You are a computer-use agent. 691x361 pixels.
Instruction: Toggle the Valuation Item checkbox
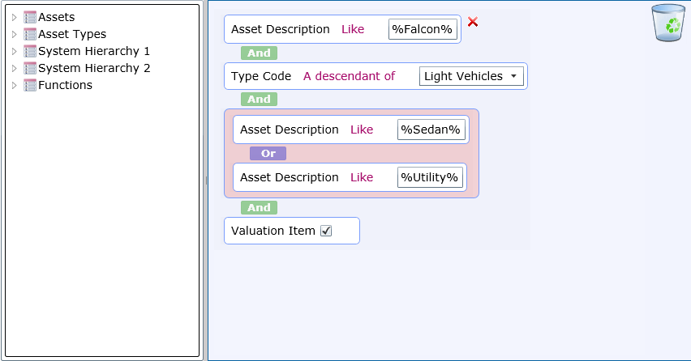click(x=326, y=231)
